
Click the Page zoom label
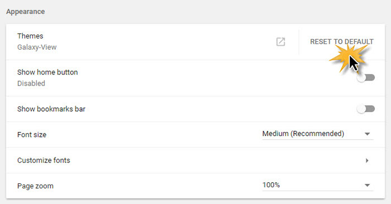tap(35, 186)
